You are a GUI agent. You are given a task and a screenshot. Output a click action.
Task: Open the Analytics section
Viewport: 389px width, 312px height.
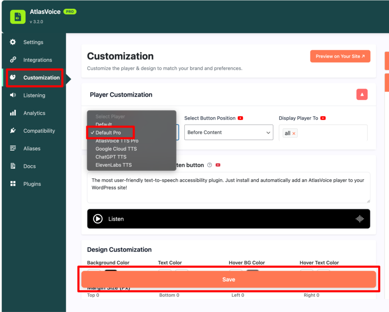coord(34,113)
